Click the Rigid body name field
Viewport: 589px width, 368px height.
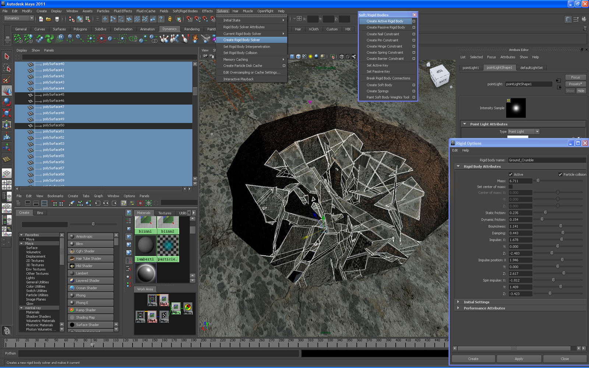[547, 160]
